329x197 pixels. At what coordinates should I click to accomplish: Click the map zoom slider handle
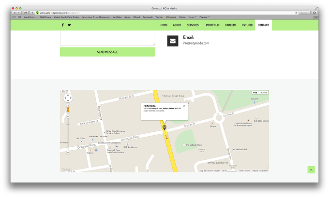tap(68, 124)
